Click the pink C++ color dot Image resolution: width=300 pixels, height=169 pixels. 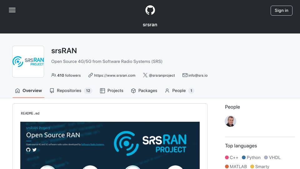tap(227, 157)
